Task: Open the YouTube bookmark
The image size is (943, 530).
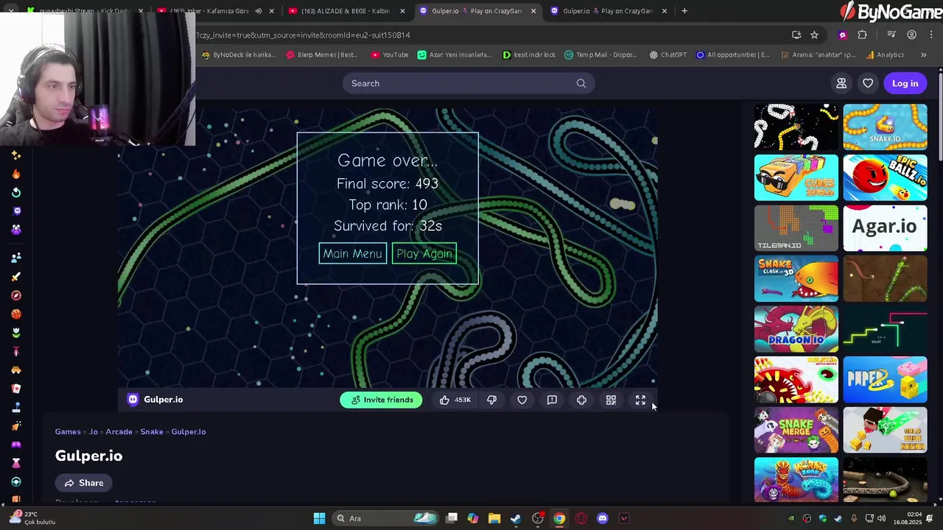Action: (390, 54)
